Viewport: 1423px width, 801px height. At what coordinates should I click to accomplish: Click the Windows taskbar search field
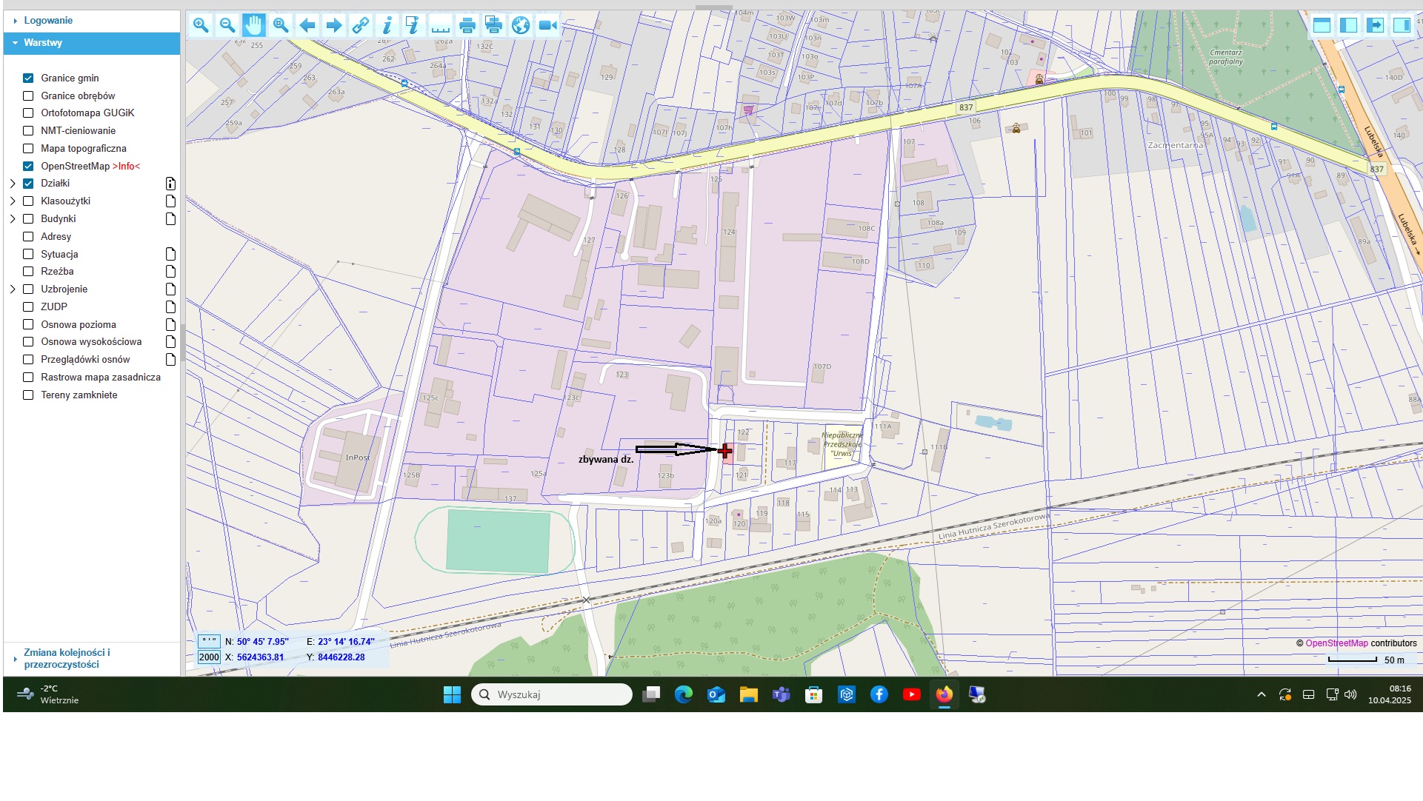pos(552,694)
